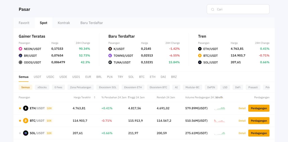The width and height of the screenshot is (288, 142).
Task: Click the TOWNS/USDT coin icon
Action: pos(110,56)
